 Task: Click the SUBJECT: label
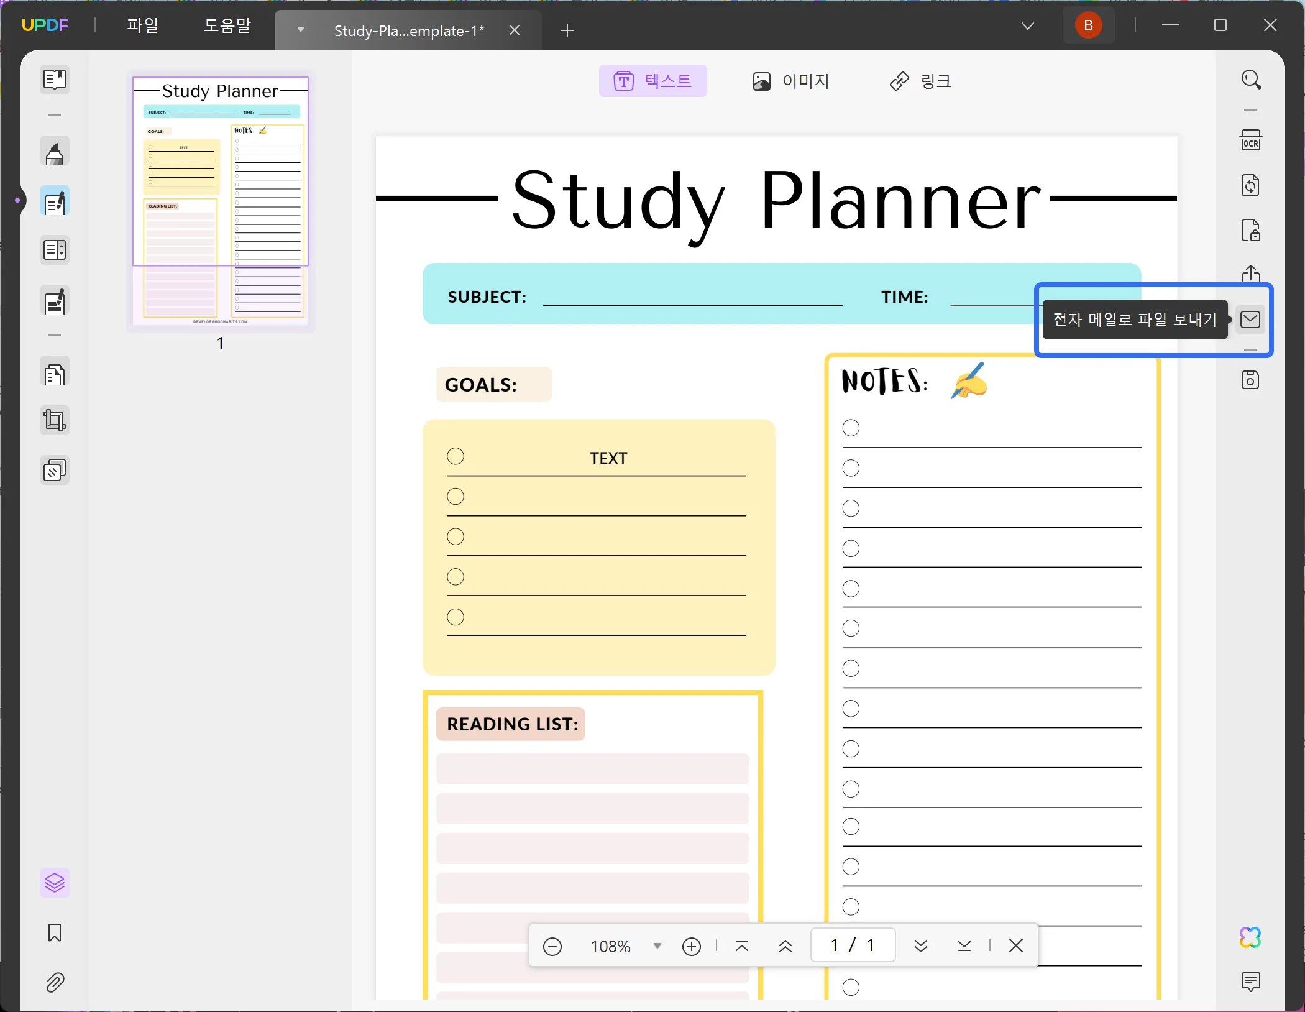point(487,297)
